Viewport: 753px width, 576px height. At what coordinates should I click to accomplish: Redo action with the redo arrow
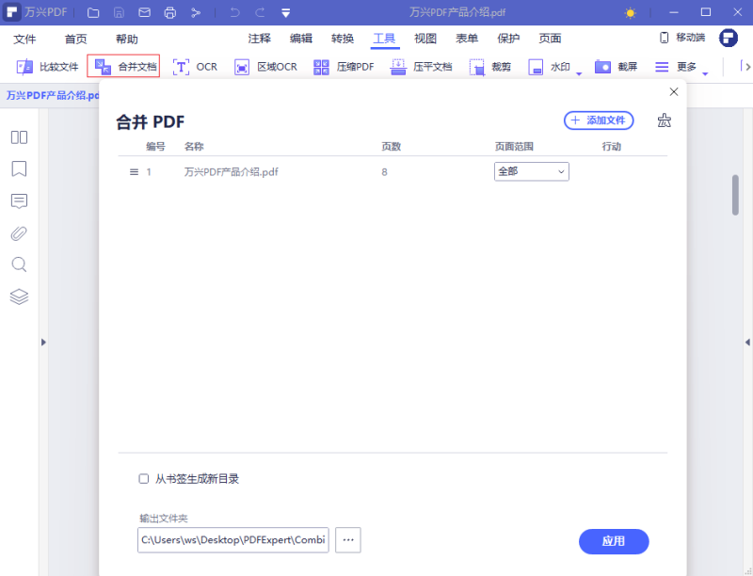point(260,12)
